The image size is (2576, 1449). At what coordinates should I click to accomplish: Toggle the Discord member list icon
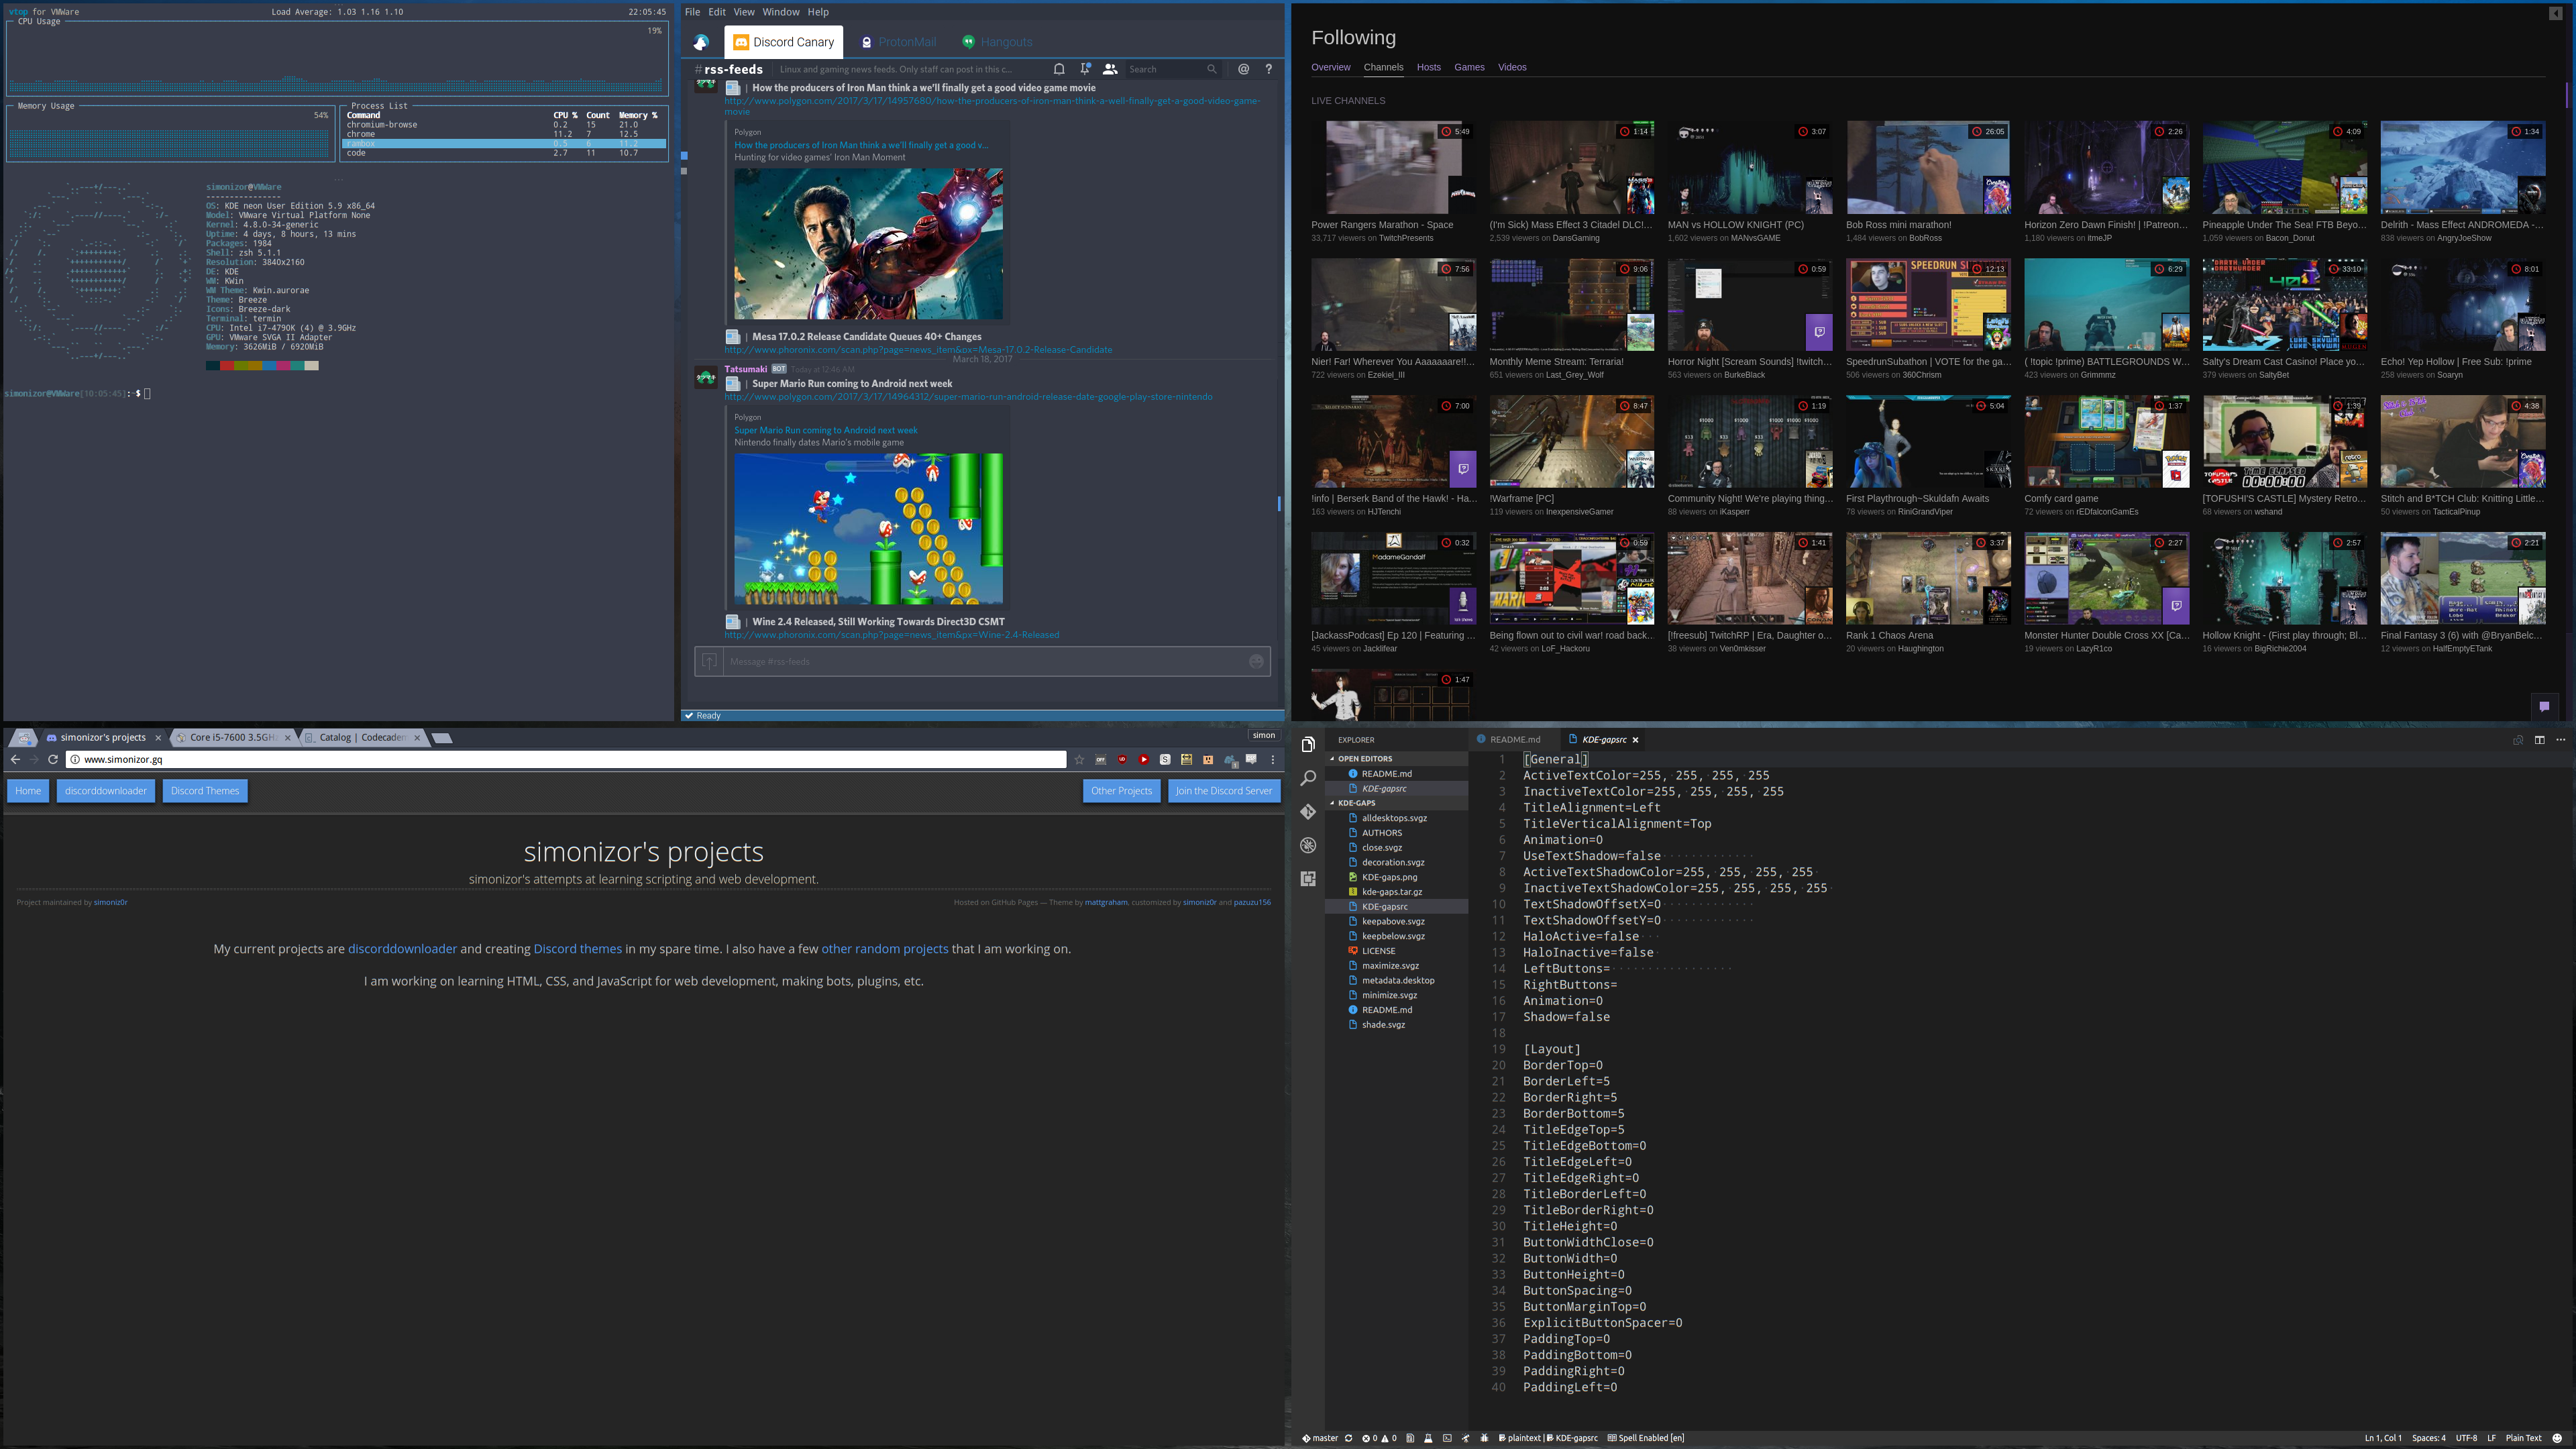coord(1110,69)
